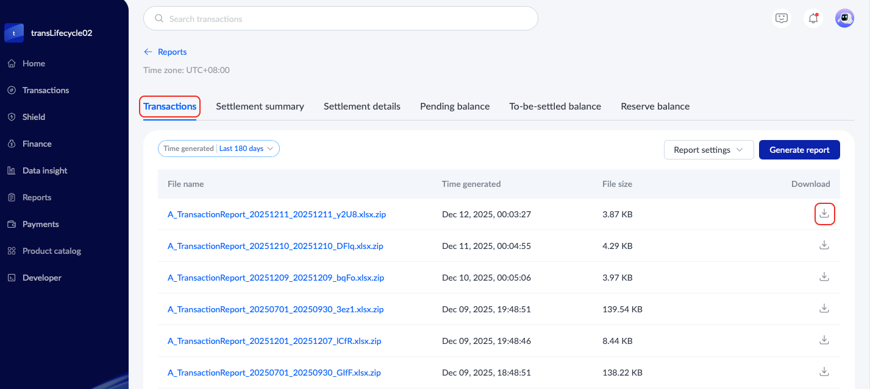Go to Finance in the sidebar

pyautogui.click(x=37, y=144)
